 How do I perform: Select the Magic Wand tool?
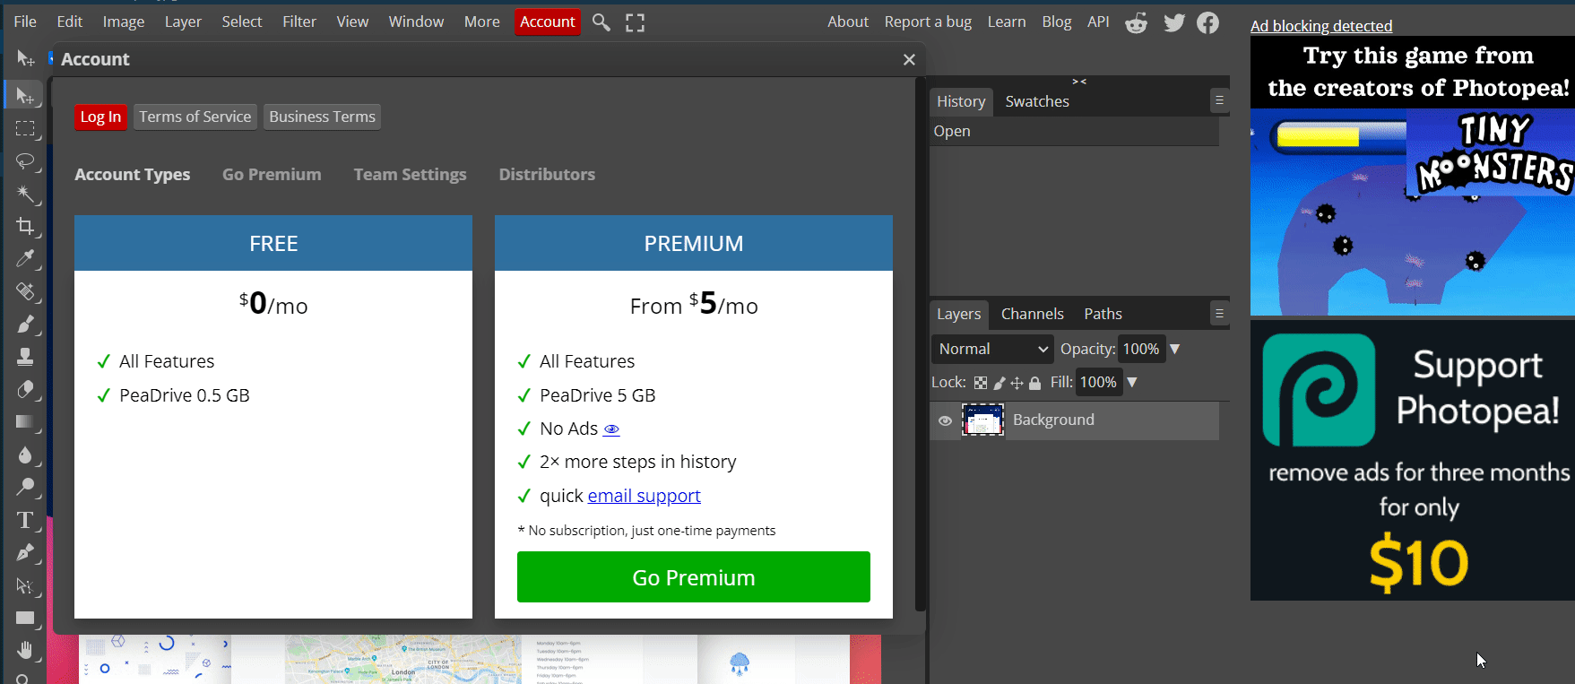click(25, 194)
